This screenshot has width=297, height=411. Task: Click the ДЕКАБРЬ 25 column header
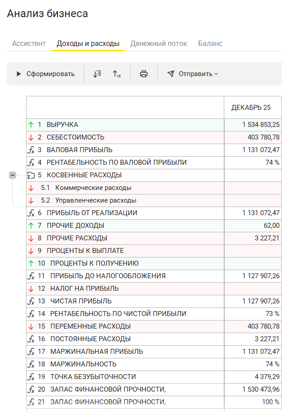[x=251, y=108]
